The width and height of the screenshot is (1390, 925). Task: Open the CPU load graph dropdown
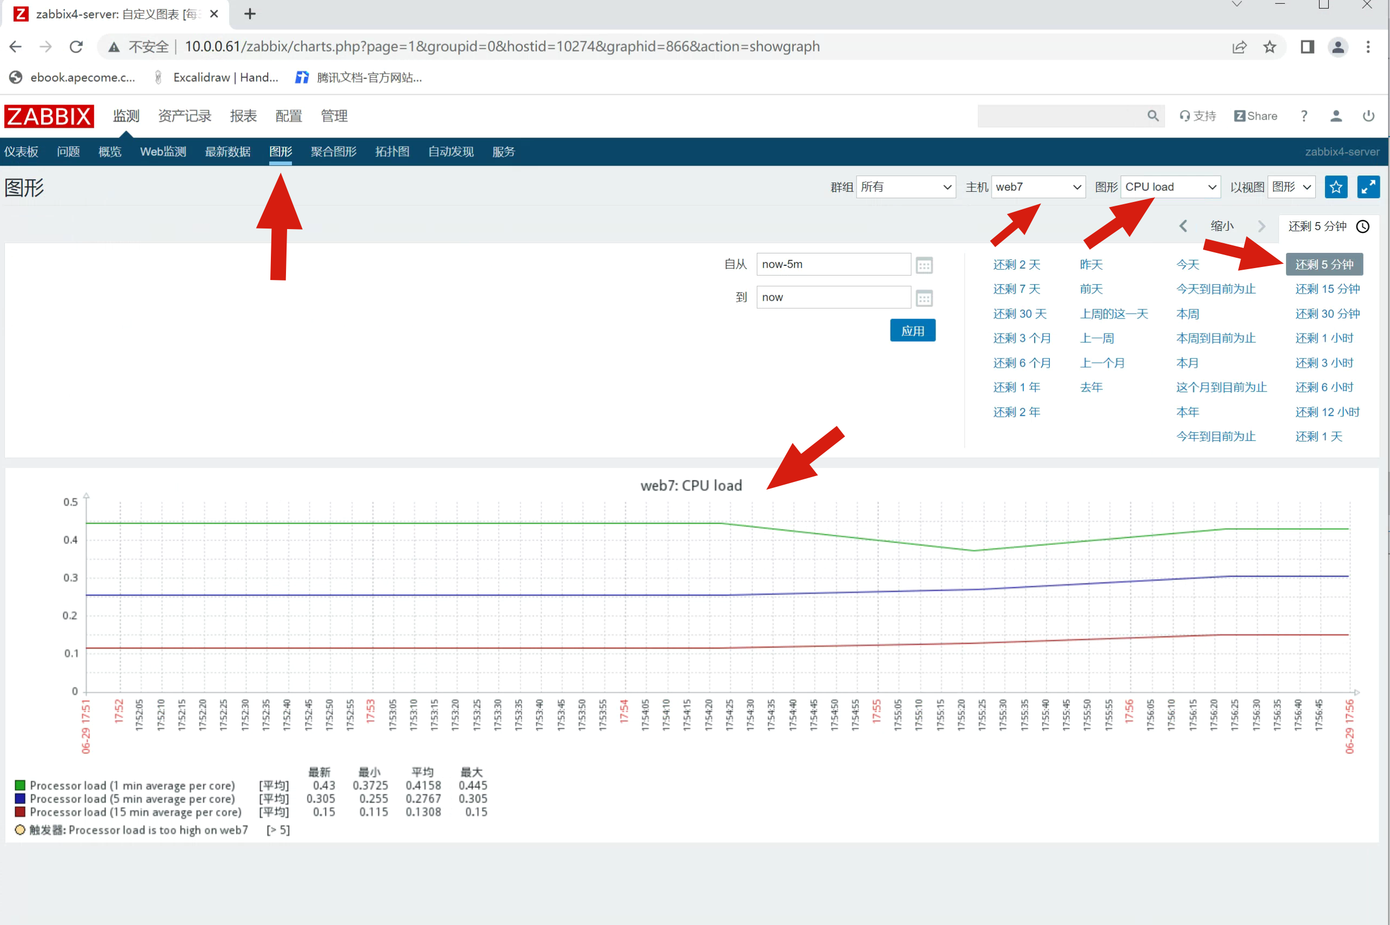(1170, 187)
